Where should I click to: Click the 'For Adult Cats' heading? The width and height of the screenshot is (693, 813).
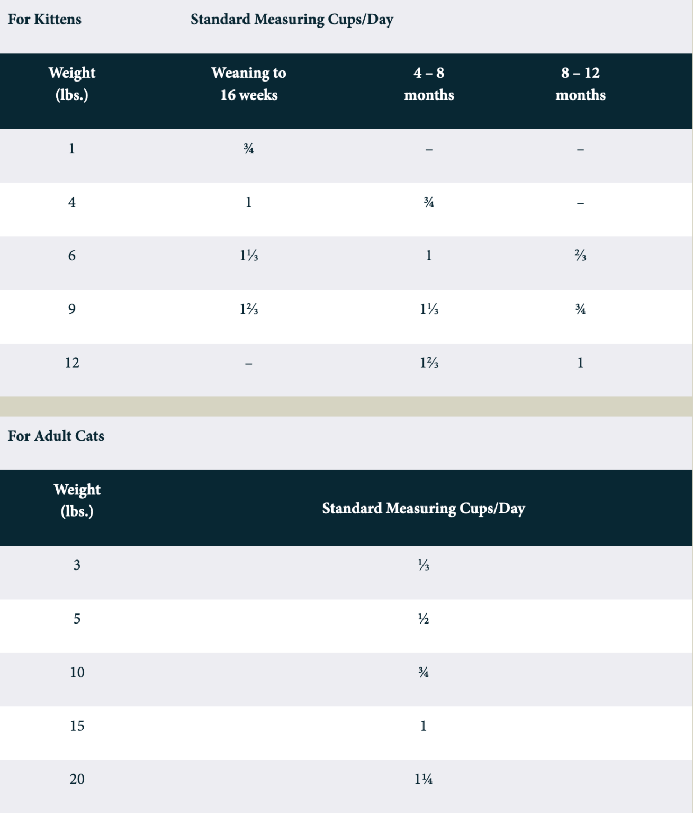(x=56, y=436)
